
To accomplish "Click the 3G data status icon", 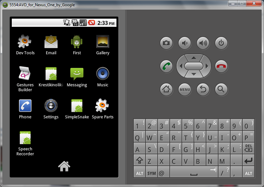I will point(75,23).
